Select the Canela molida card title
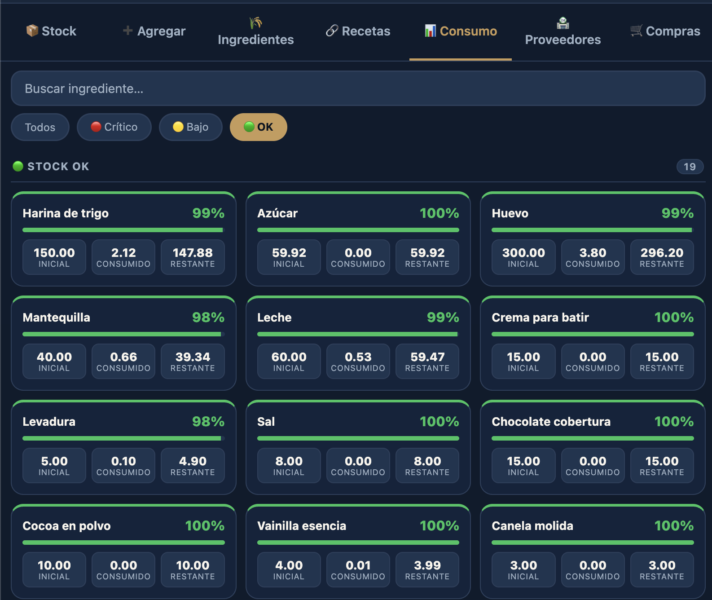 [532, 526]
